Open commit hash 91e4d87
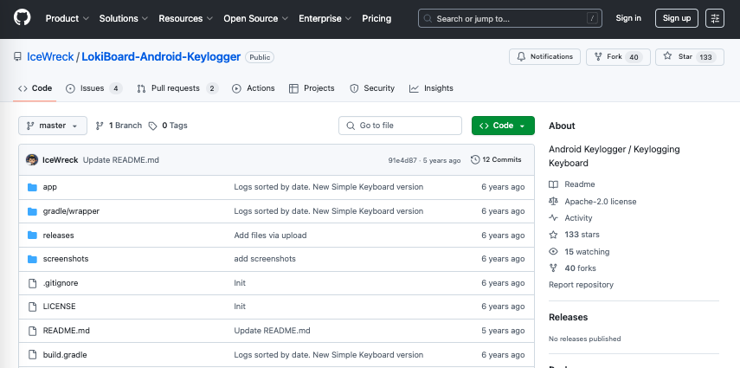740x368 pixels. pos(402,160)
